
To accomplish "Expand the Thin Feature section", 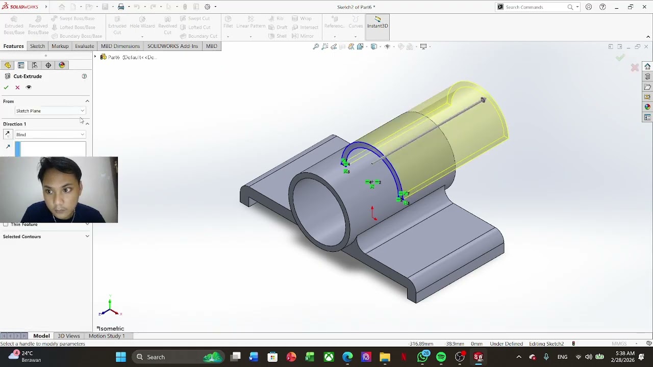I will pyautogui.click(x=87, y=224).
